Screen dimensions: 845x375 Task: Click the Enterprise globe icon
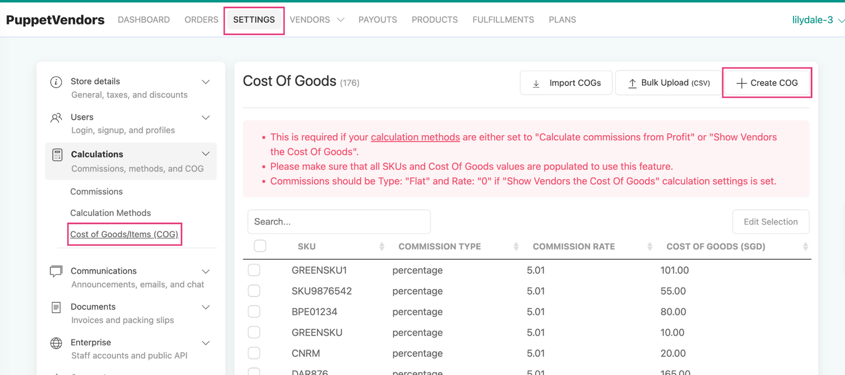point(56,343)
